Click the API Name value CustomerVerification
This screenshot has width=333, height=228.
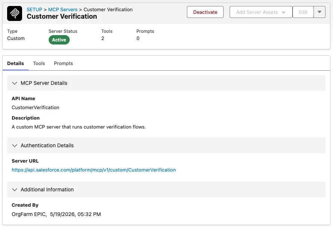click(36, 107)
